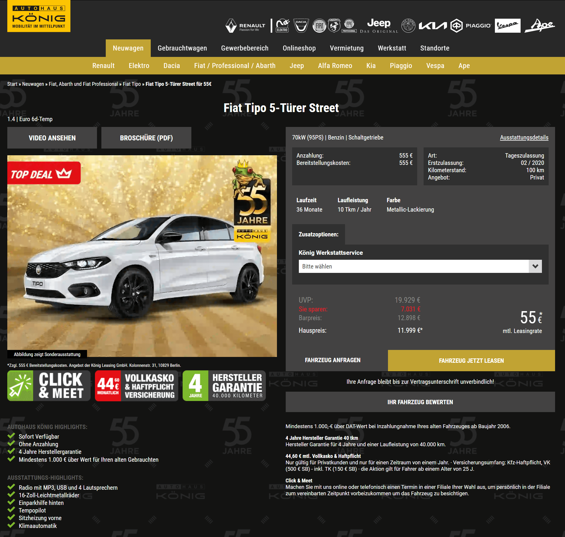The height and width of the screenshot is (537, 565).
Task: Click the Kia brand logo
Action: (x=433, y=26)
